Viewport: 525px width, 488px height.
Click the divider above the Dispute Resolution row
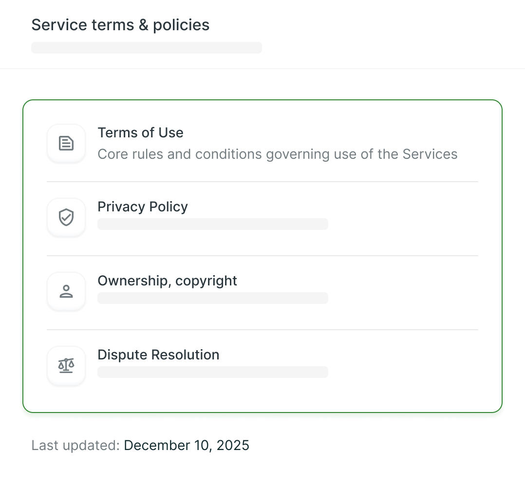click(x=262, y=330)
